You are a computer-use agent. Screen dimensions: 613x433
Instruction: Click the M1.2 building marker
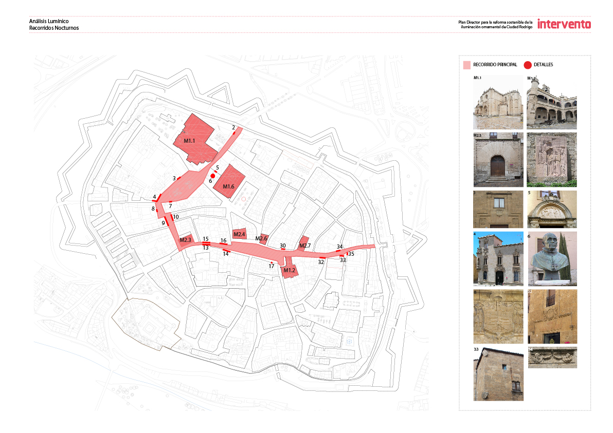[289, 269]
